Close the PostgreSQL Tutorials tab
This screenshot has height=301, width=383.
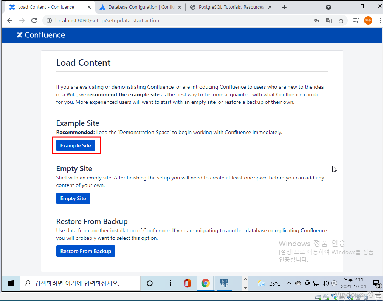(x=270, y=7)
